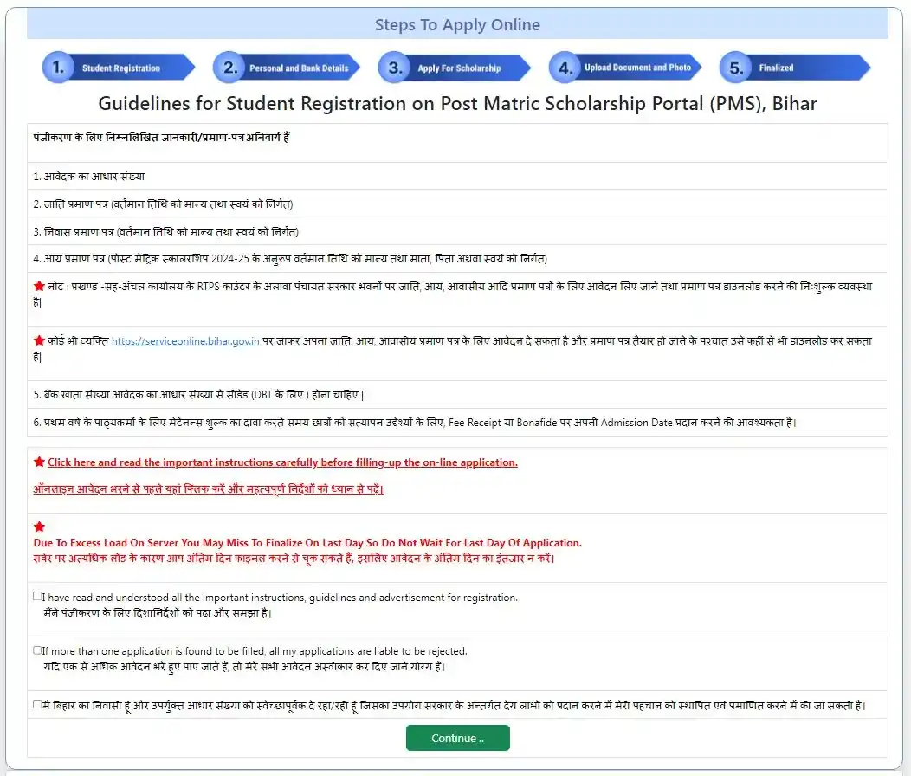Enable the Bihar resident Aadhaar consent checkbox
This screenshot has height=776, width=911.
pos(37,704)
